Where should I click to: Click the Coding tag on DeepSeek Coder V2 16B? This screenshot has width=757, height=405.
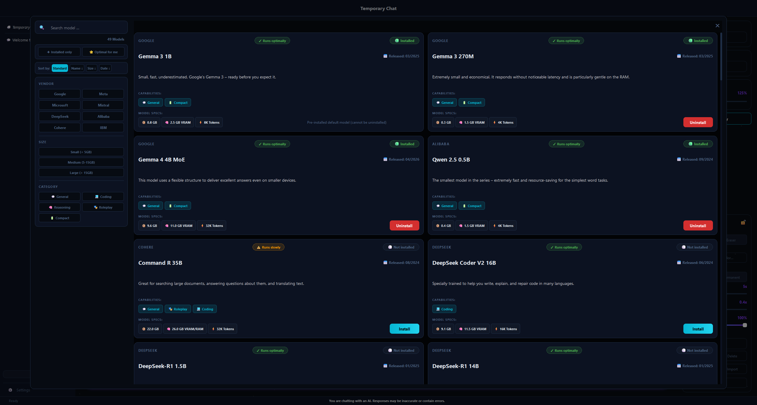tap(444, 309)
